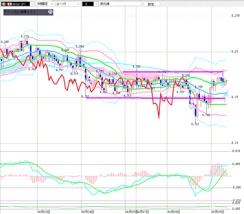The image size is (244, 214).
Task: Click the magenta '2' label below support line
Action: point(224,101)
